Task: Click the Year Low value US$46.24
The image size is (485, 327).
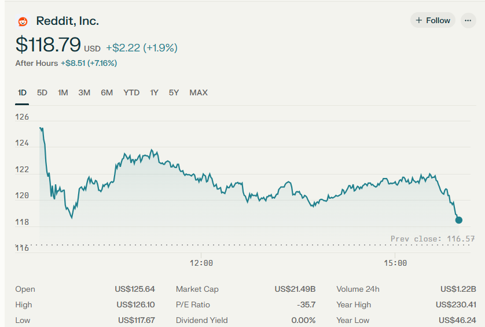Action: click(457, 320)
